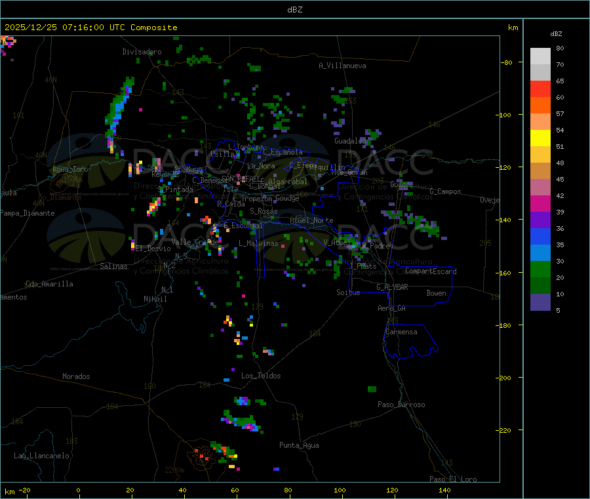
Task: Click the Salinas map label
Action: click(113, 266)
